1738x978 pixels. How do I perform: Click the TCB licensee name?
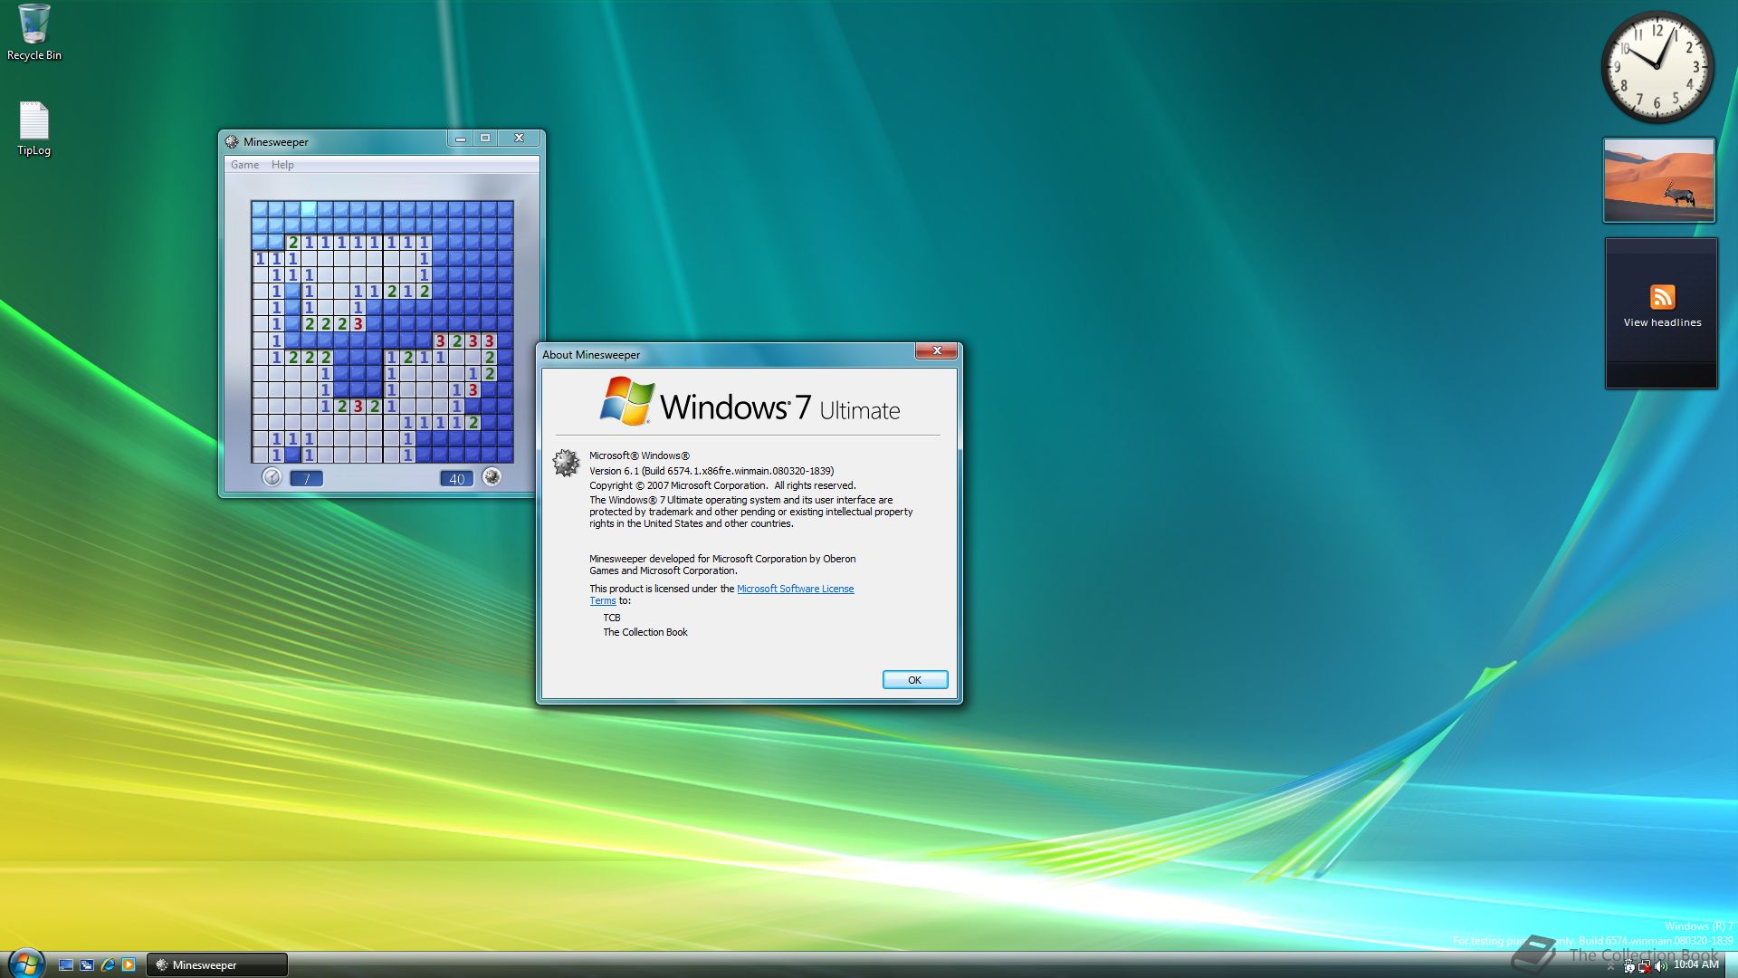point(612,618)
